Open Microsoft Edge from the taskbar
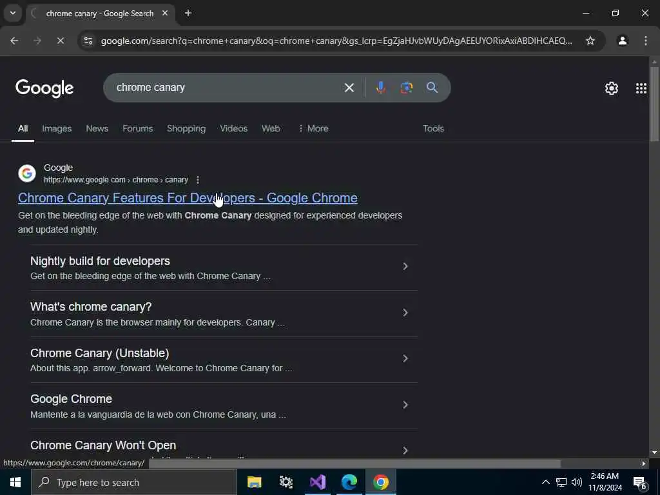 pyautogui.click(x=349, y=482)
